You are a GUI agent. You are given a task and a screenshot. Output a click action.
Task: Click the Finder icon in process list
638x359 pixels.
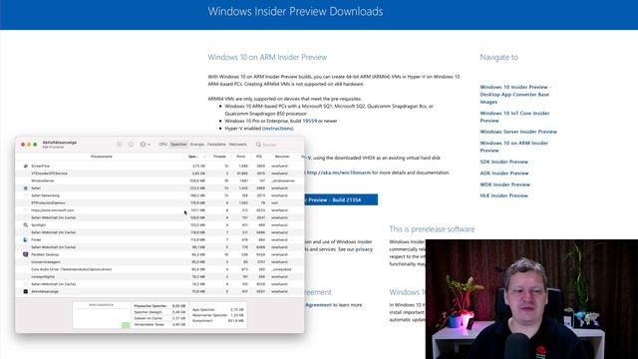tap(26, 239)
